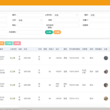The height and width of the screenshot is (110, 110).
Task: Open the khaki fabric thumbnail in the TCX14-1213 row
Action: [106, 98]
